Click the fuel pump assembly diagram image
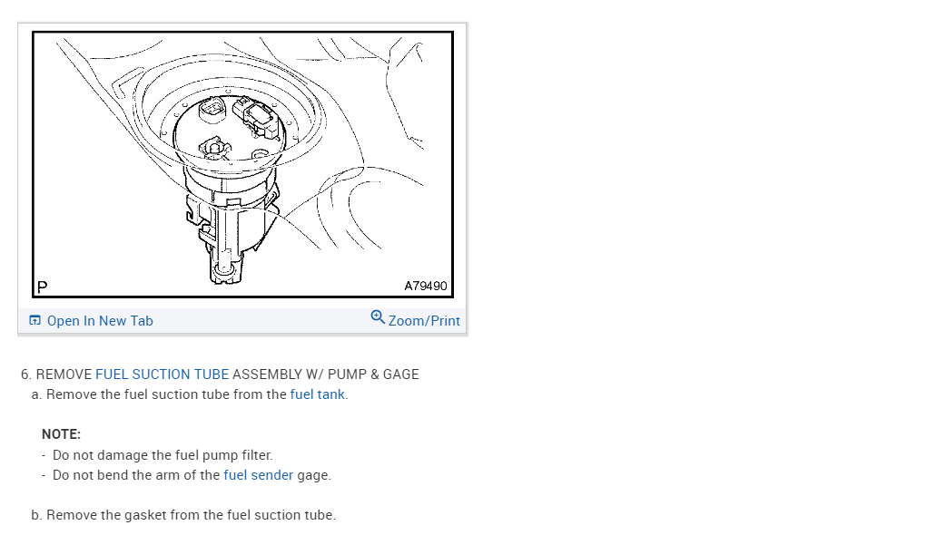The image size is (946, 535). 242,164
